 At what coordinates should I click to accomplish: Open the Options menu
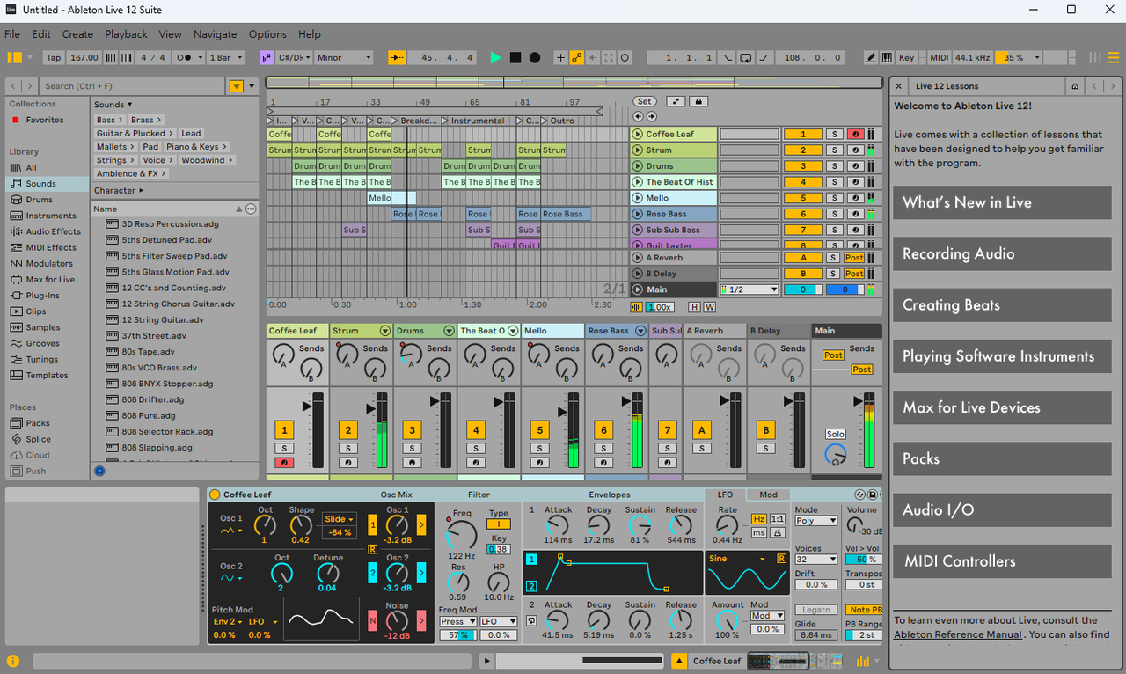pyautogui.click(x=267, y=34)
